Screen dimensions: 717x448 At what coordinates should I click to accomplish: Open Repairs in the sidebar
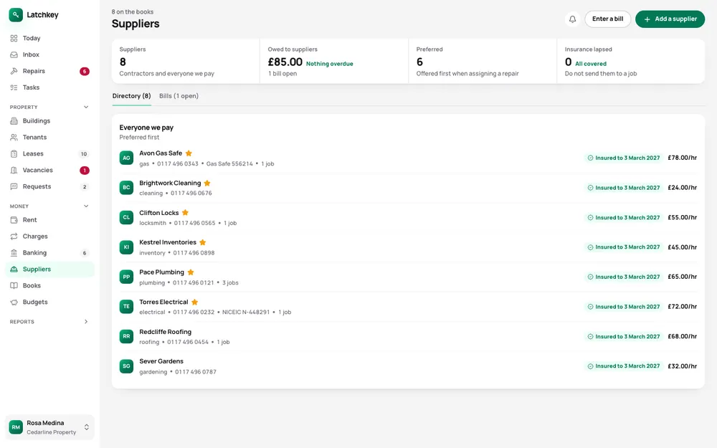click(49, 71)
